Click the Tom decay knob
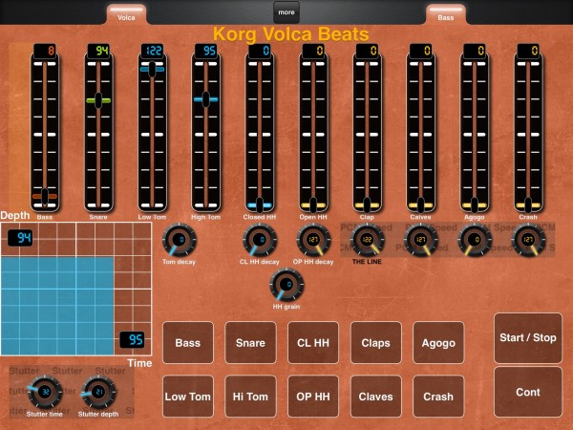Image resolution: width=573 pixels, height=430 pixels. 180,240
